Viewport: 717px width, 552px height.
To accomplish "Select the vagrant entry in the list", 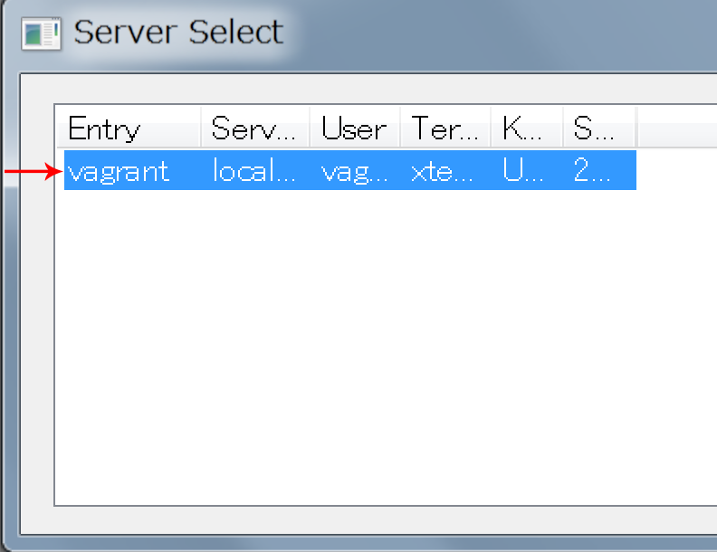I will [119, 171].
